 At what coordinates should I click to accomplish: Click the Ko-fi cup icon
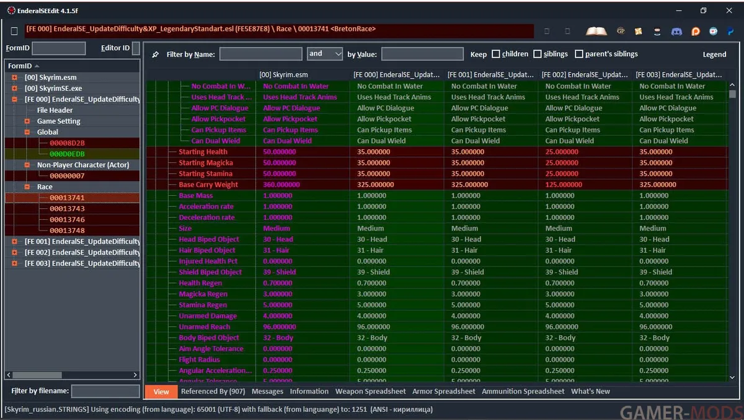tap(714, 31)
